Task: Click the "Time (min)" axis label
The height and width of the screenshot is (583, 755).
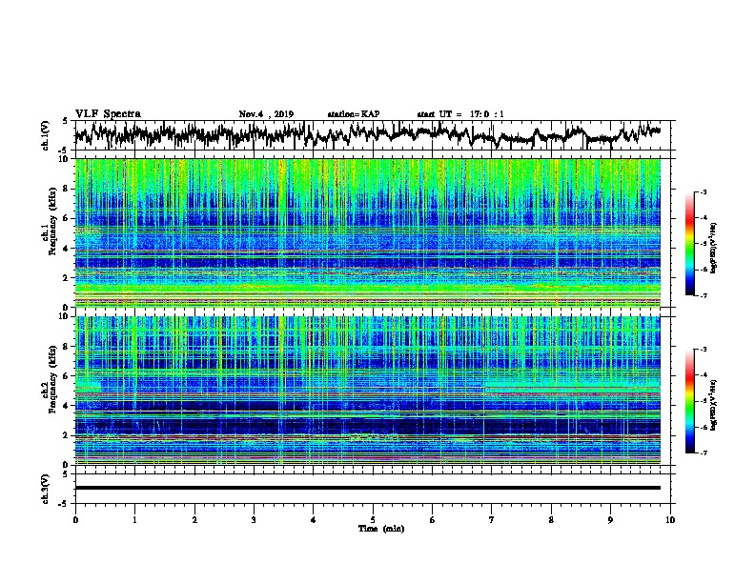Action: click(x=381, y=529)
